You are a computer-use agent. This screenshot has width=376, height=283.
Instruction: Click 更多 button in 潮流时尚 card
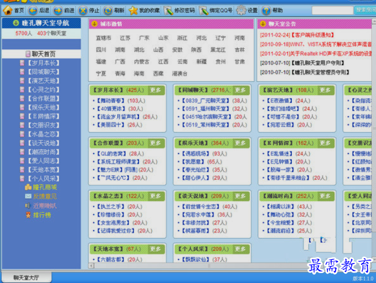pyautogui.click(x=325, y=196)
